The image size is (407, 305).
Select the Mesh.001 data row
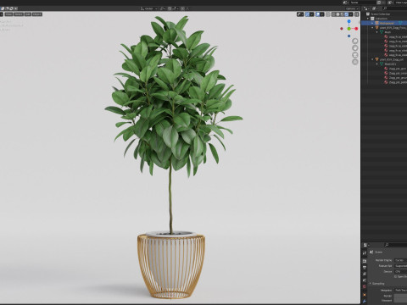[x=390, y=64]
